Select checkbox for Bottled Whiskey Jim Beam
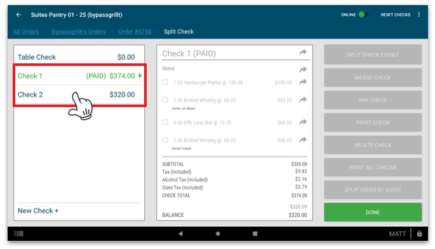This screenshot has width=435, height=249. click(x=165, y=100)
